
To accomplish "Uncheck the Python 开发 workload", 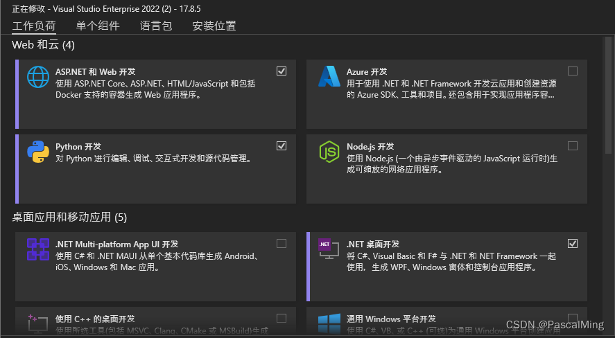I will point(281,145).
